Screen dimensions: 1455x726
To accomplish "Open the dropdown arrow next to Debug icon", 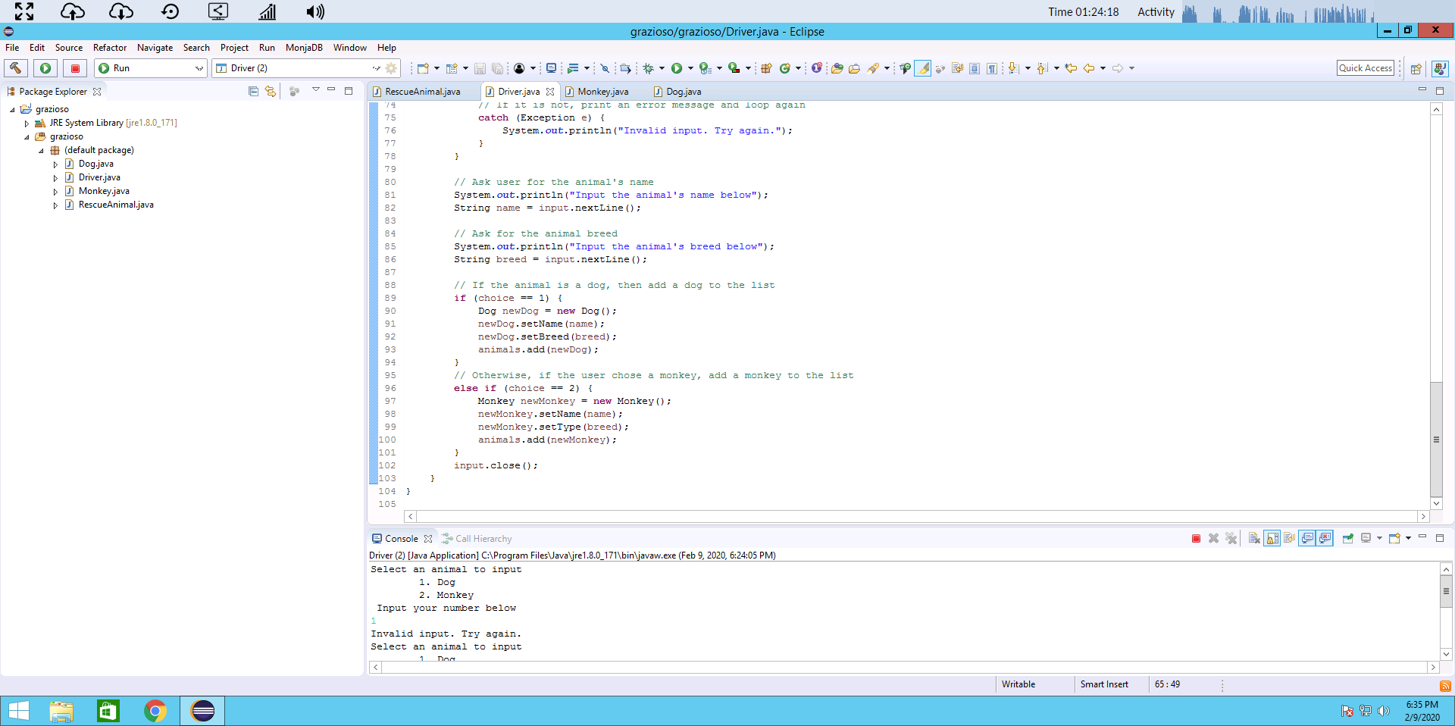I will click(x=662, y=68).
